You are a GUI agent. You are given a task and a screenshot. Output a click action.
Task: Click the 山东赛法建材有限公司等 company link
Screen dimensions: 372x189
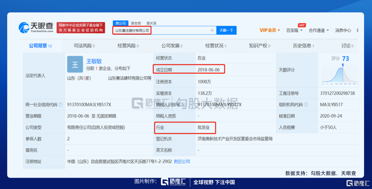point(130,78)
